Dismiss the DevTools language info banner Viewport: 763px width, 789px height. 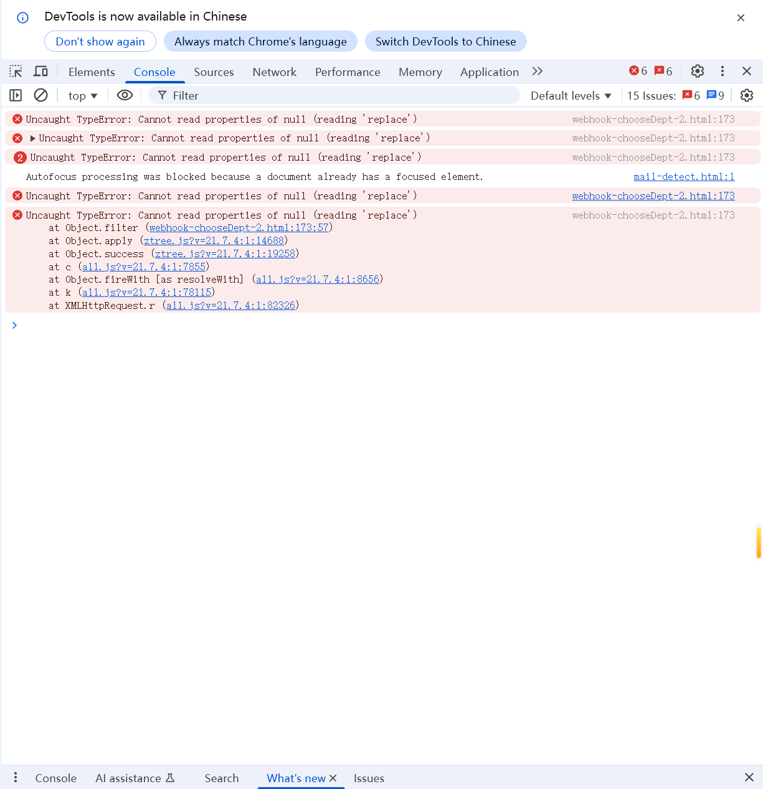point(741,17)
